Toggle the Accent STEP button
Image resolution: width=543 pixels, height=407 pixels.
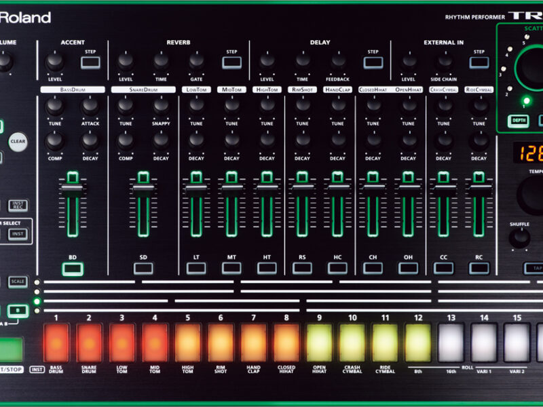[x=90, y=62]
